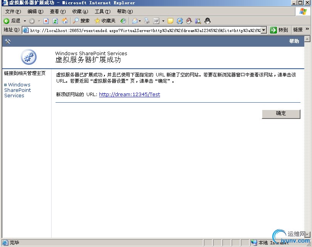
Task: Click the Research books icon
Action: tap(198, 21)
